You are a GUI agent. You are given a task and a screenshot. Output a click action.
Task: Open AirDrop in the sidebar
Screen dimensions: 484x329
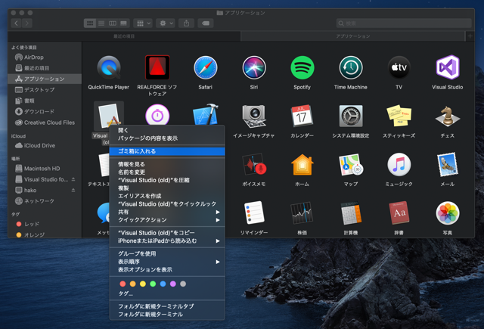click(x=45, y=57)
